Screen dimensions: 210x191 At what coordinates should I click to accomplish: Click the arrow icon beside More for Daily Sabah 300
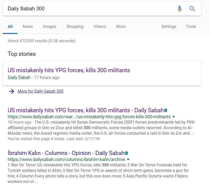tap(12, 91)
